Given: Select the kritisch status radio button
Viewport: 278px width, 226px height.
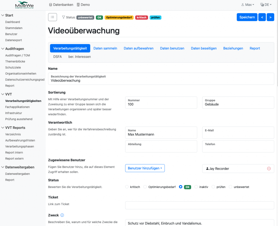Looking at the screenshot, I should click(127, 187).
